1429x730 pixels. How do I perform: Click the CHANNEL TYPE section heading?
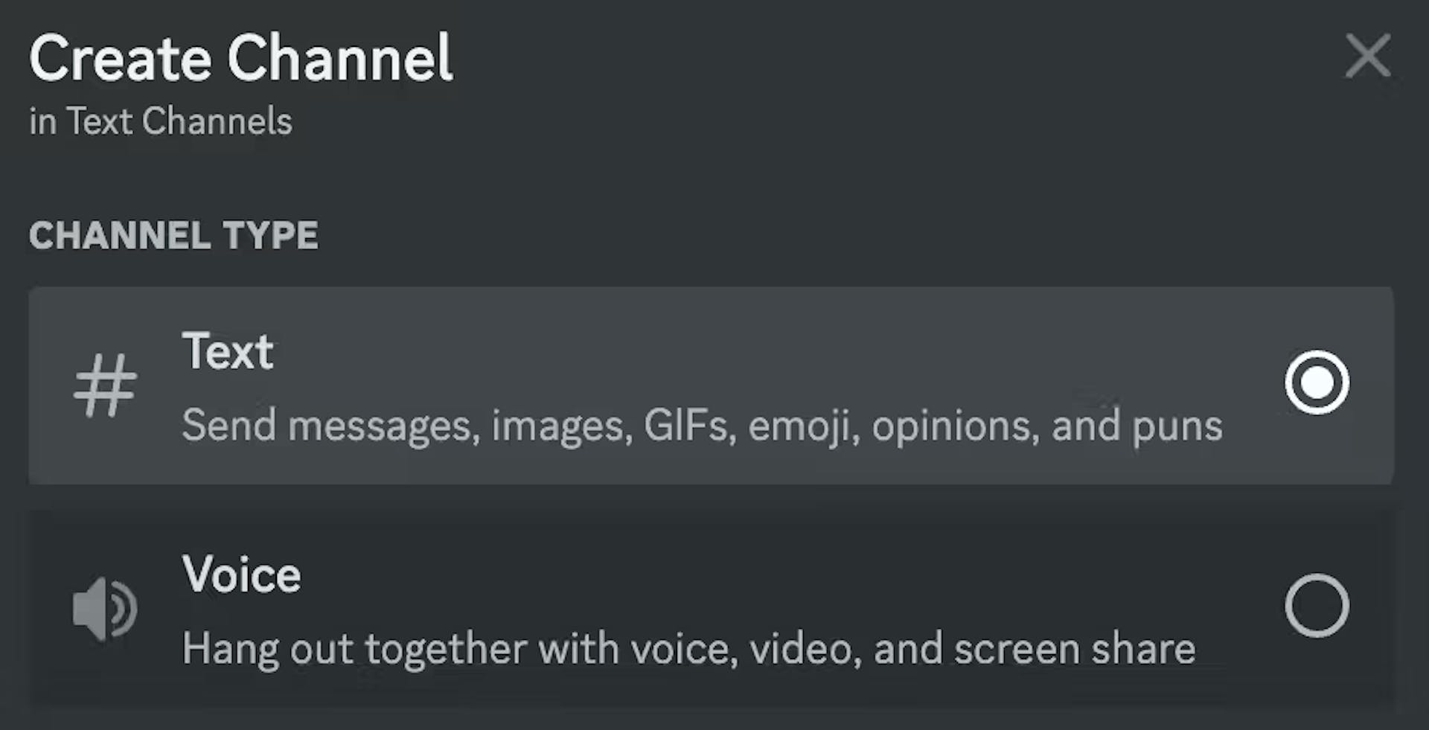[173, 236]
